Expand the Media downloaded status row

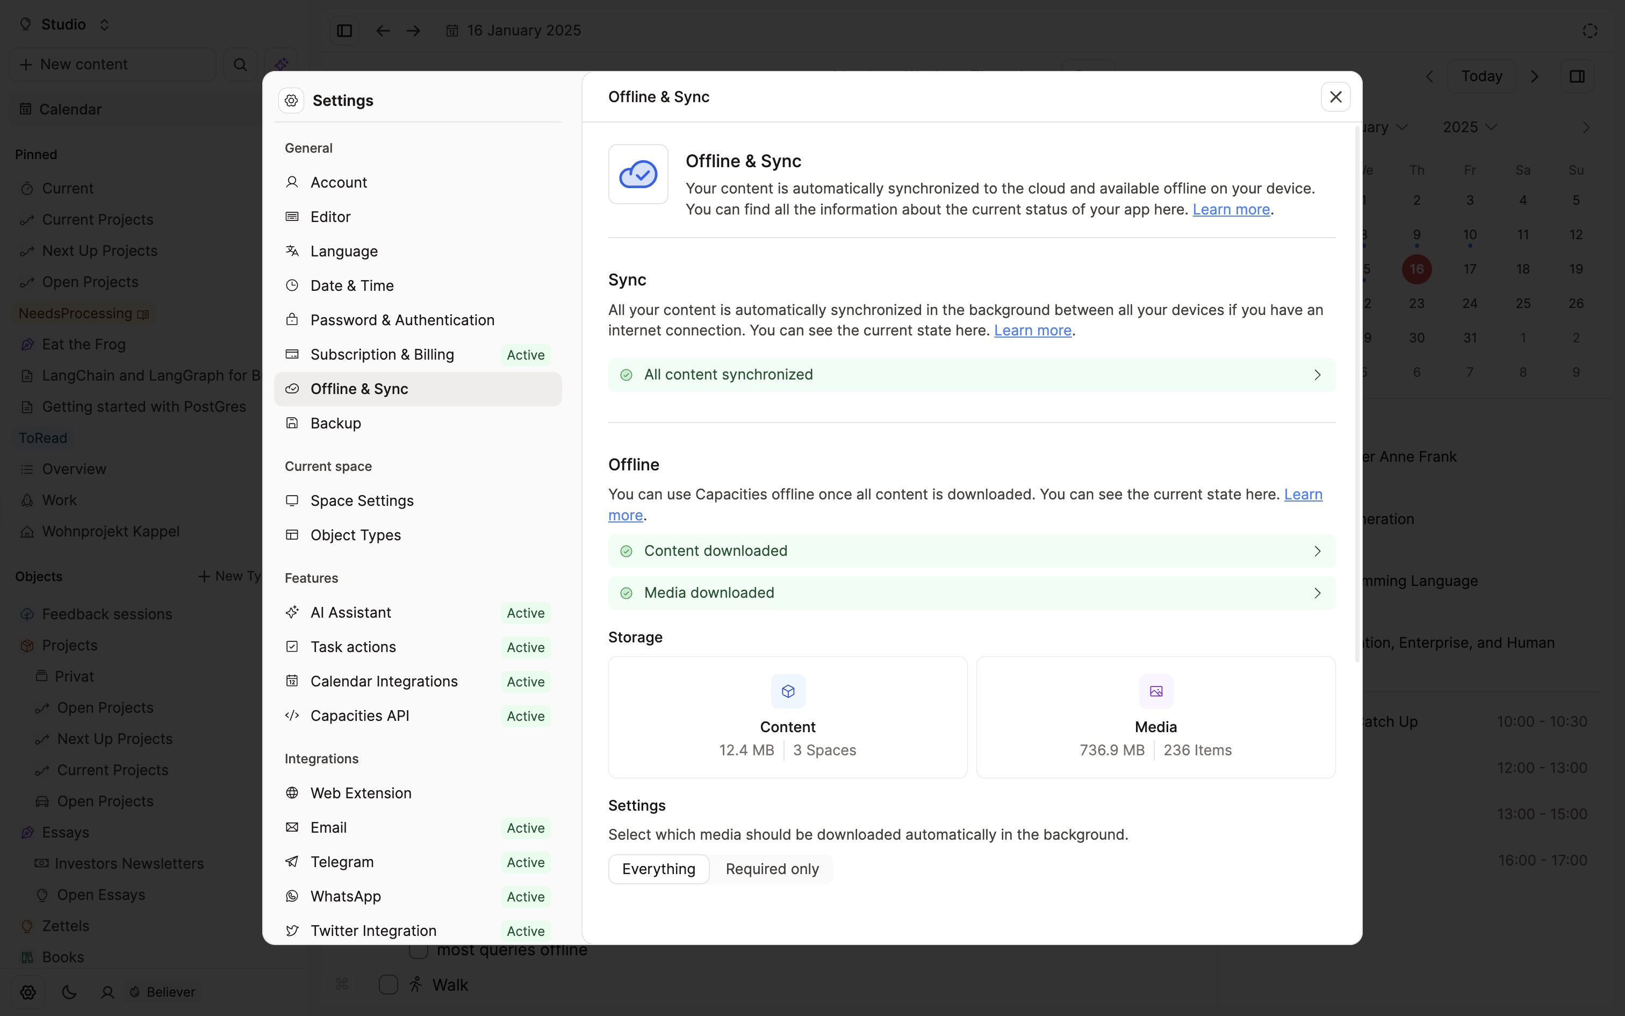tap(971, 592)
